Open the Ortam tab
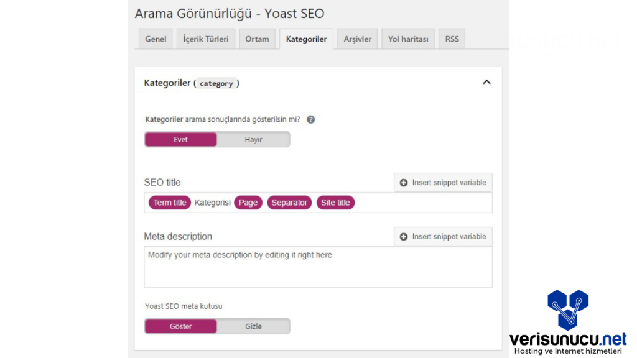637x358 pixels. click(x=257, y=39)
